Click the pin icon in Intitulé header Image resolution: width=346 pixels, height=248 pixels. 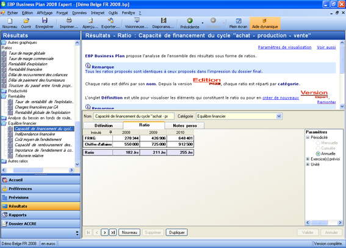110,132
